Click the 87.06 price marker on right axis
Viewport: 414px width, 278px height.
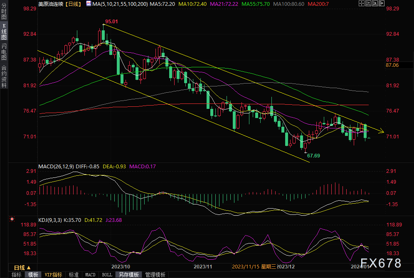point(392,65)
